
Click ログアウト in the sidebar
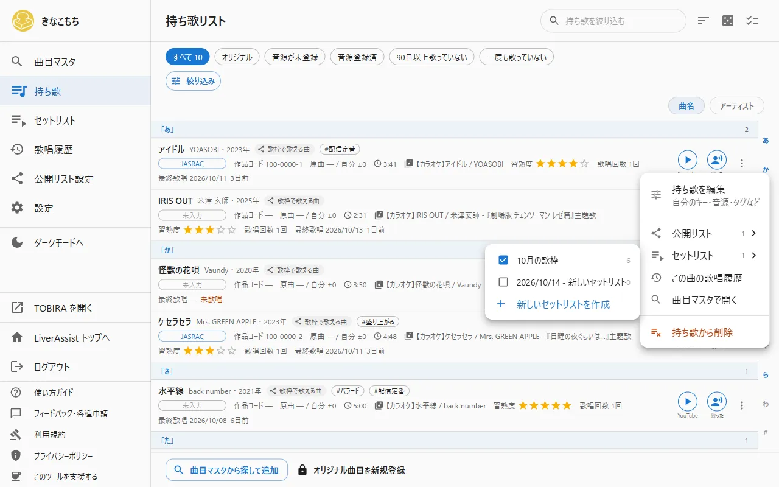tap(75, 366)
